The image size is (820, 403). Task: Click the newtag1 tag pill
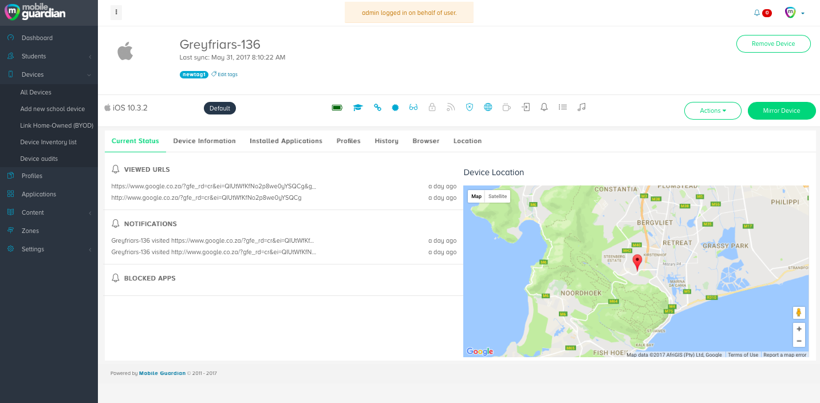194,74
